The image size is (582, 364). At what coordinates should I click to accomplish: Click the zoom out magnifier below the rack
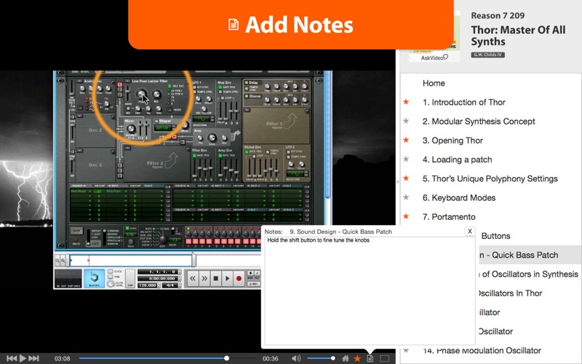point(58,261)
